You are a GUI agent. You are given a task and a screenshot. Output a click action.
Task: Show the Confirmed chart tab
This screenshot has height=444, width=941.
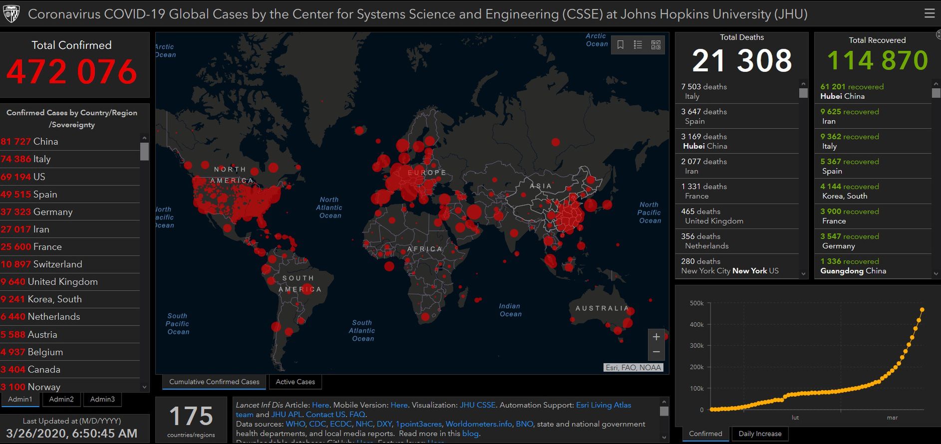705,434
